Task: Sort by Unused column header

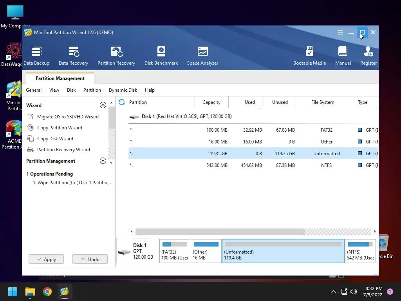Action: tap(280, 102)
